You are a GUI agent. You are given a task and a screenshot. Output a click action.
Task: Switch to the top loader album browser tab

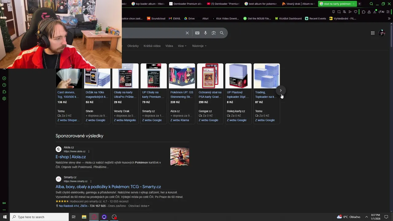point(148,4)
